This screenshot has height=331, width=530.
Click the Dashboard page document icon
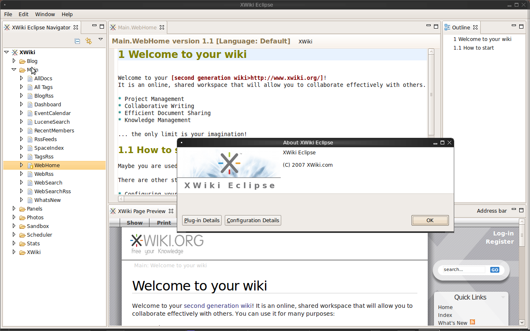click(x=30, y=105)
